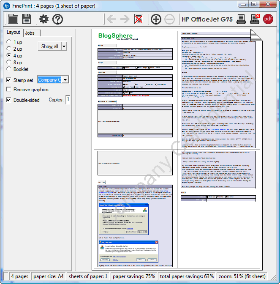This screenshot has width=280, height=284.
Task: Switch to Jobs tab
Action: (x=30, y=33)
